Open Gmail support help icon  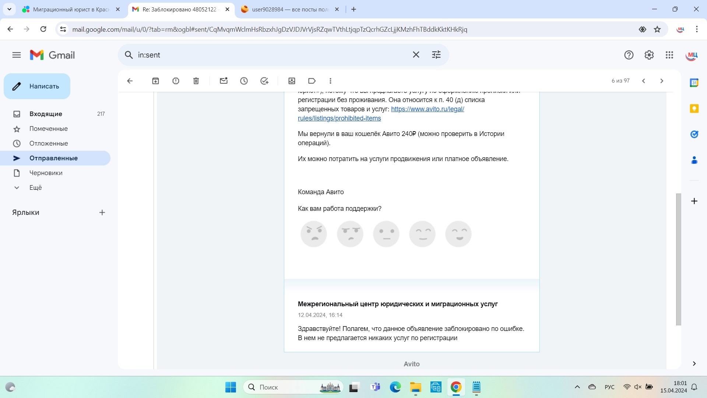click(x=629, y=55)
